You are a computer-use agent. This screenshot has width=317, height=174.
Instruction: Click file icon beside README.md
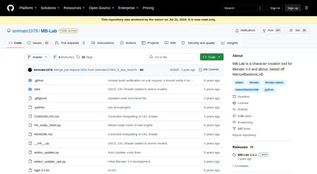tap(30, 134)
